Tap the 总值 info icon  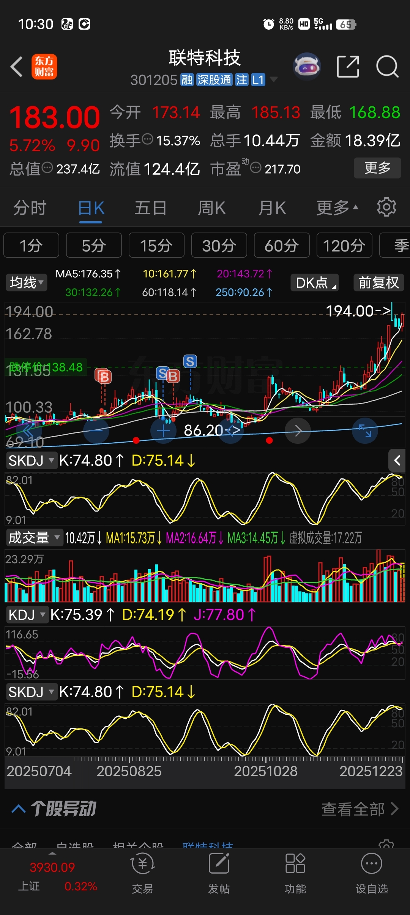click(47, 167)
